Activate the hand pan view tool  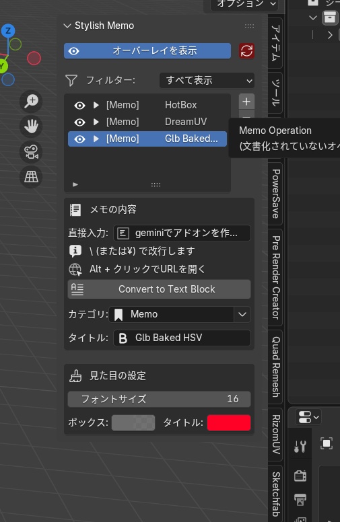coord(32,126)
